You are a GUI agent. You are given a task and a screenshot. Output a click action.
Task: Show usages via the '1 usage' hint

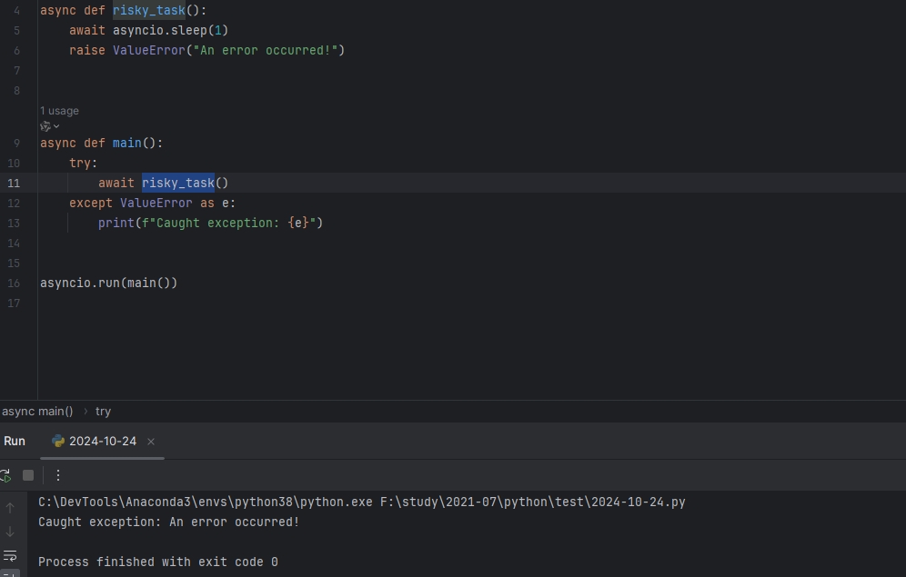tap(59, 111)
